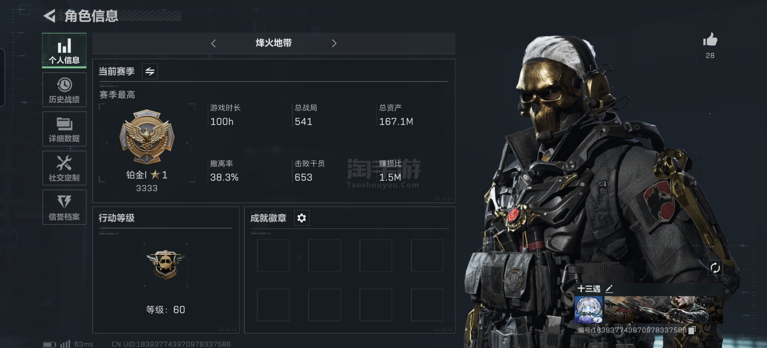The width and height of the screenshot is (767, 348).
Task: Open the 详细数据 detailed data tab
Action: pyautogui.click(x=64, y=129)
